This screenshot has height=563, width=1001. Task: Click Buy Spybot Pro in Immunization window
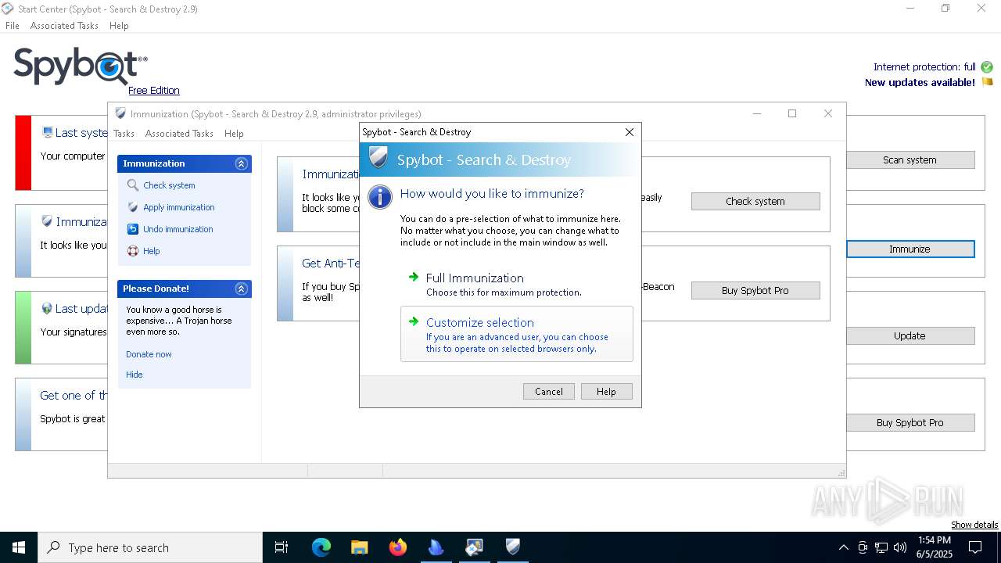(x=755, y=290)
